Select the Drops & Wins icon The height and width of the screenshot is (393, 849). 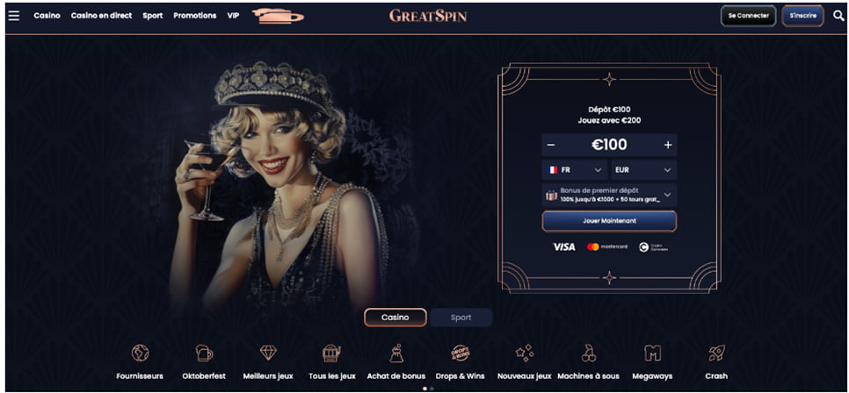461,353
